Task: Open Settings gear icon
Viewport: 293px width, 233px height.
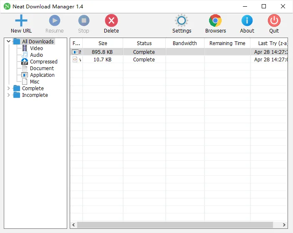Action: (182, 20)
